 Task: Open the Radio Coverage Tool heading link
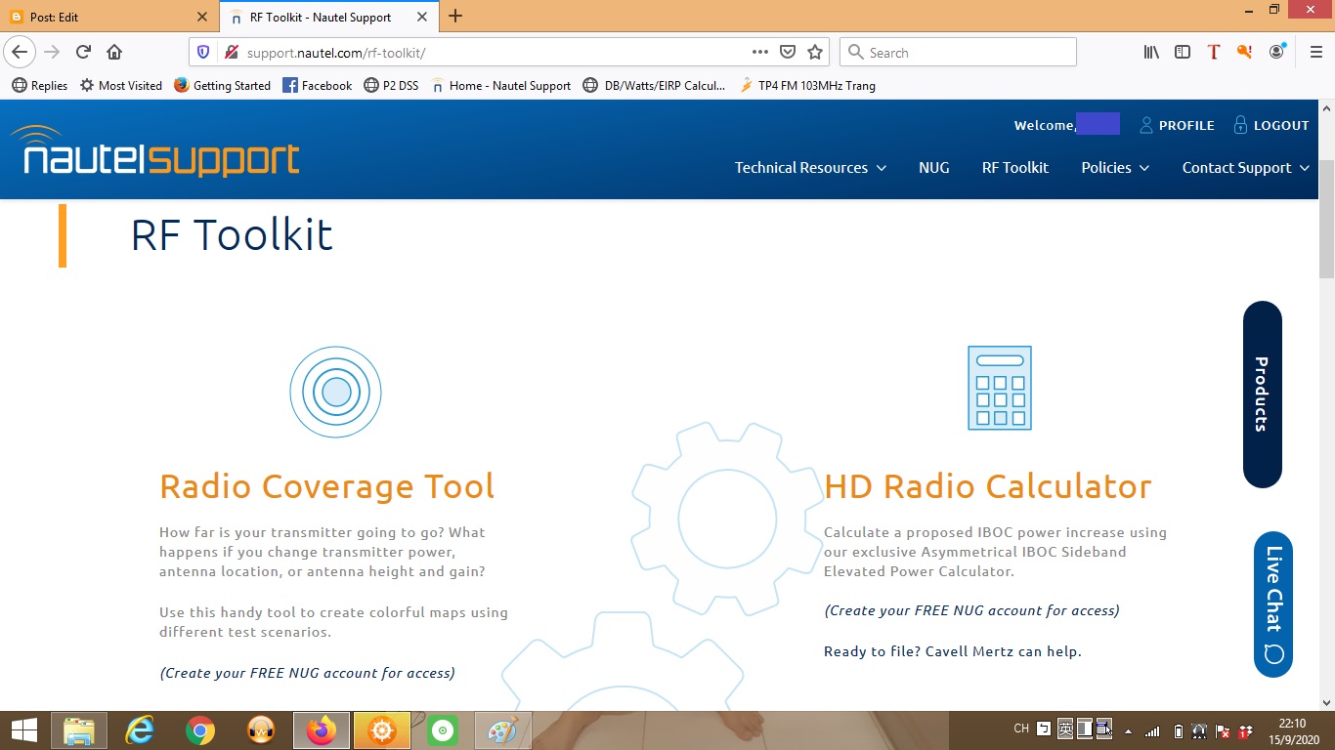327,486
